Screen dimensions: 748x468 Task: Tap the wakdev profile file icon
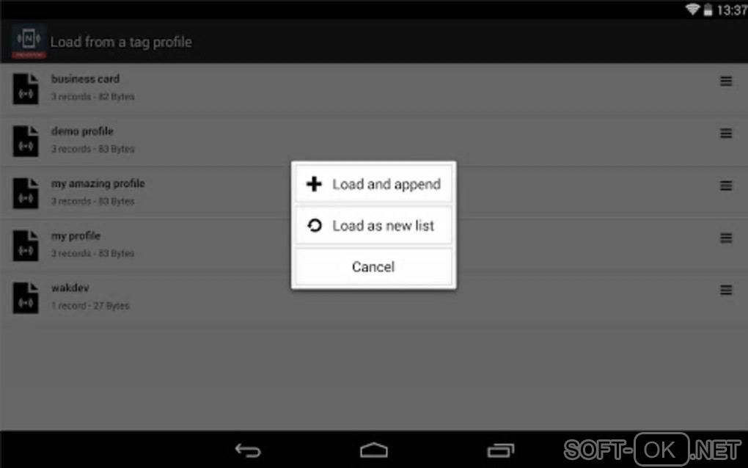[x=26, y=298]
